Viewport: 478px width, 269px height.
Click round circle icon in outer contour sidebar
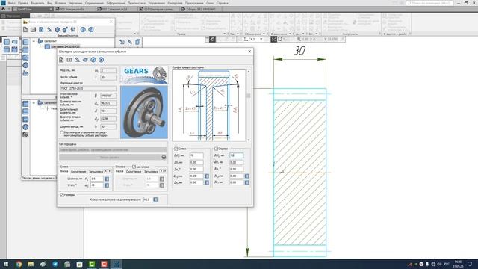pos(25,65)
